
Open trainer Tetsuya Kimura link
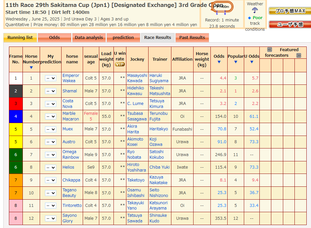(157, 104)
